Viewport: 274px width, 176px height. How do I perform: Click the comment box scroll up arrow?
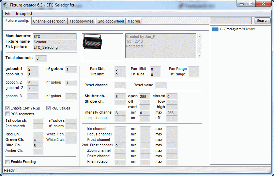coord(199,36)
